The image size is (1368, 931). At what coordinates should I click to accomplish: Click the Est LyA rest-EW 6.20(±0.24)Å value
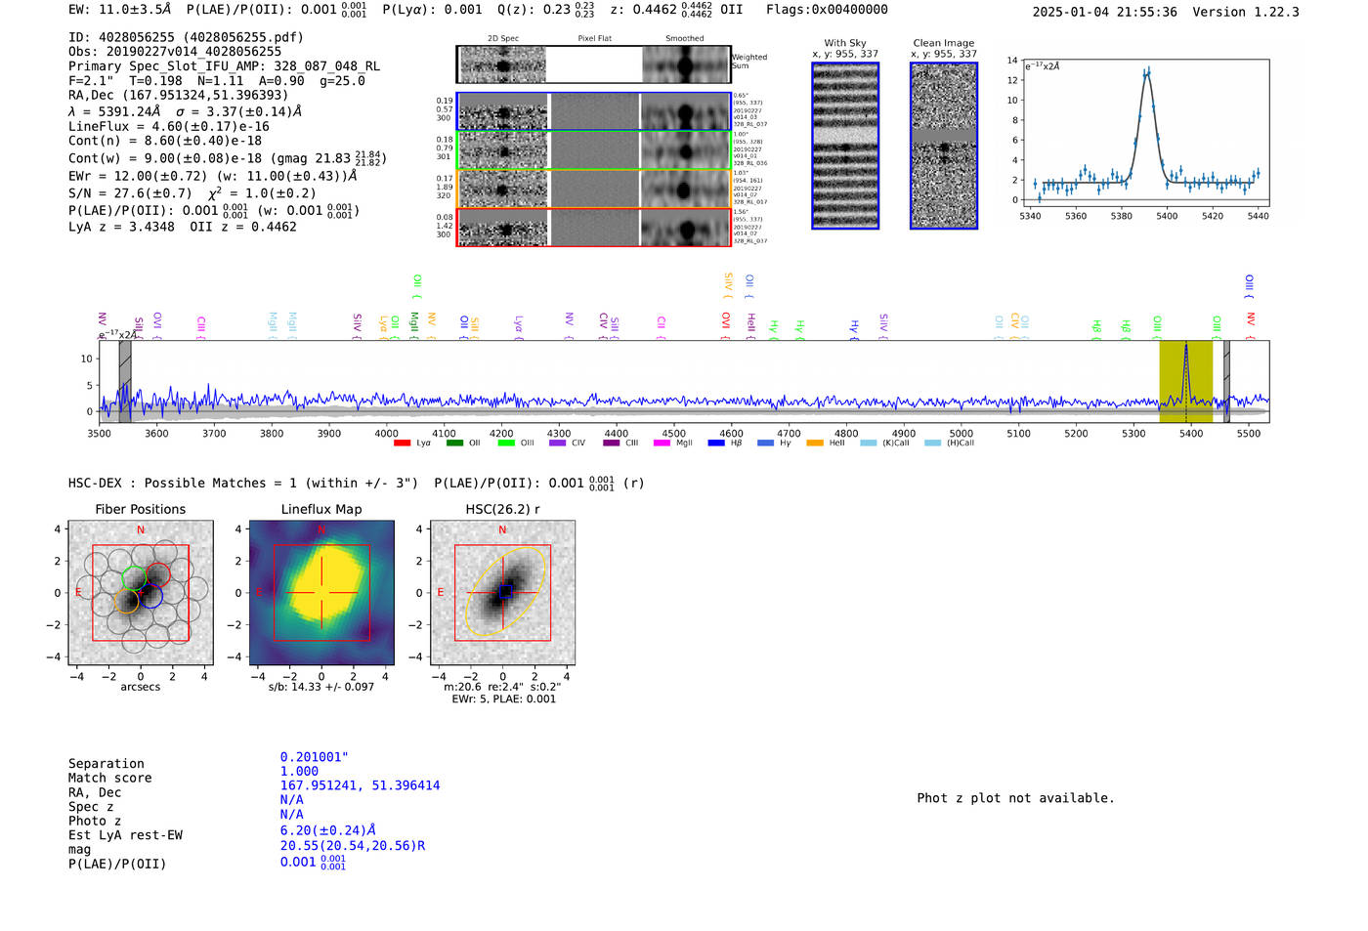point(328,830)
